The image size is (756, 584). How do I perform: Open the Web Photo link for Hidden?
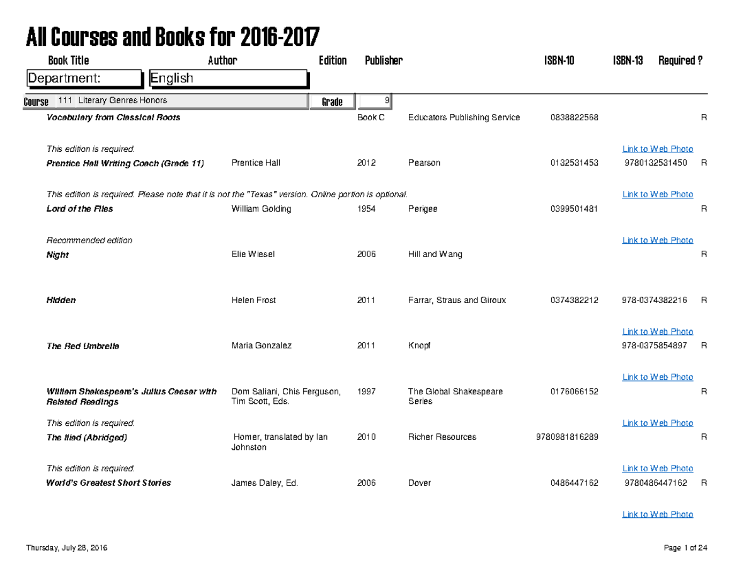point(657,331)
